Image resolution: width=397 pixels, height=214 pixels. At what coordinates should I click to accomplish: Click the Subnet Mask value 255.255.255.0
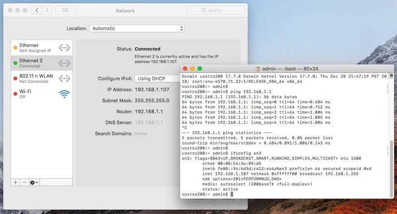click(x=152, y=100)
